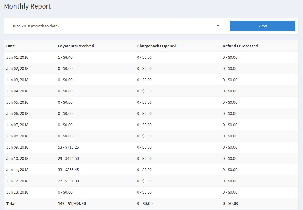Click the Jun 09, 2018 date cell
The height and width of the screenshot is (210, 303).
(x=17, y=147)
